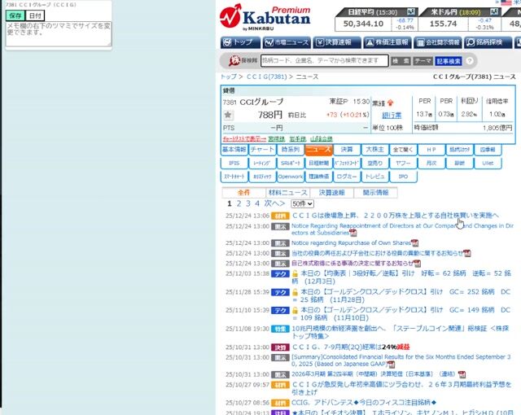Open 決算速報 in the navigation bar
The height and width of the screenshot is (415, 521).
(x=337, y=42)
